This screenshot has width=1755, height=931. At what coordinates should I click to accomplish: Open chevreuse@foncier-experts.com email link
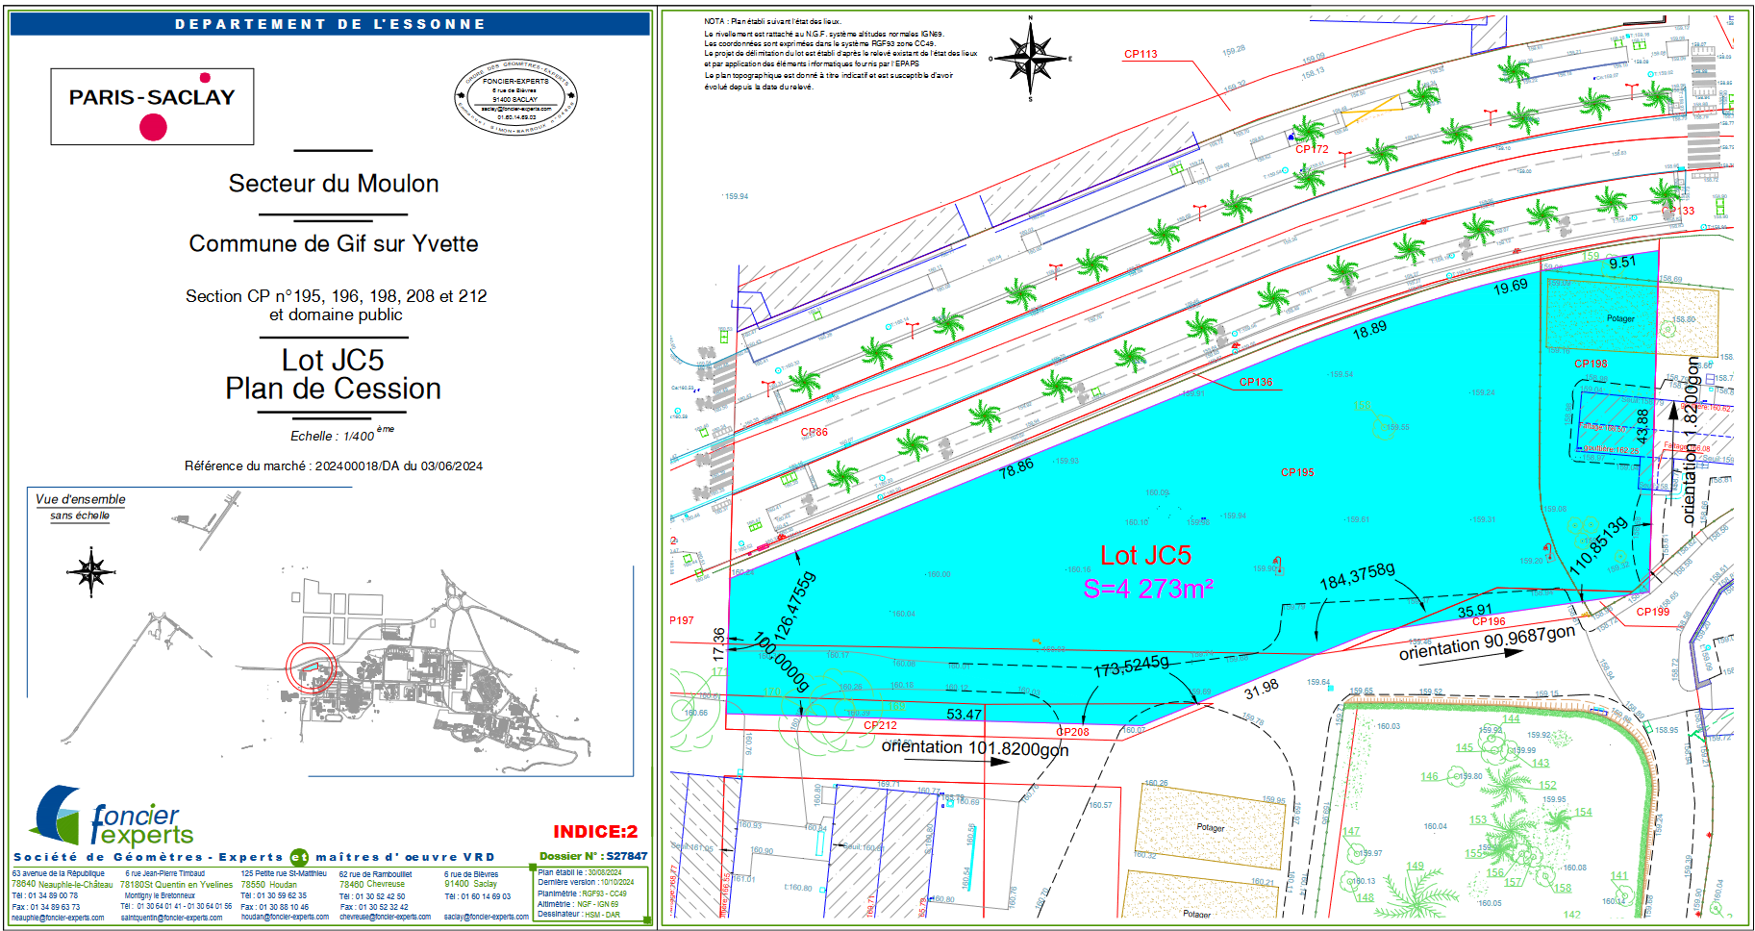coord(385,917)
